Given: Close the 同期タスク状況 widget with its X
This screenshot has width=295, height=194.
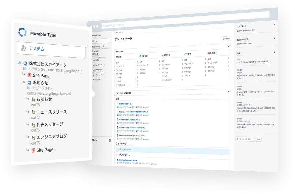Looking at the screenshot, I should [x=274, y=38].
